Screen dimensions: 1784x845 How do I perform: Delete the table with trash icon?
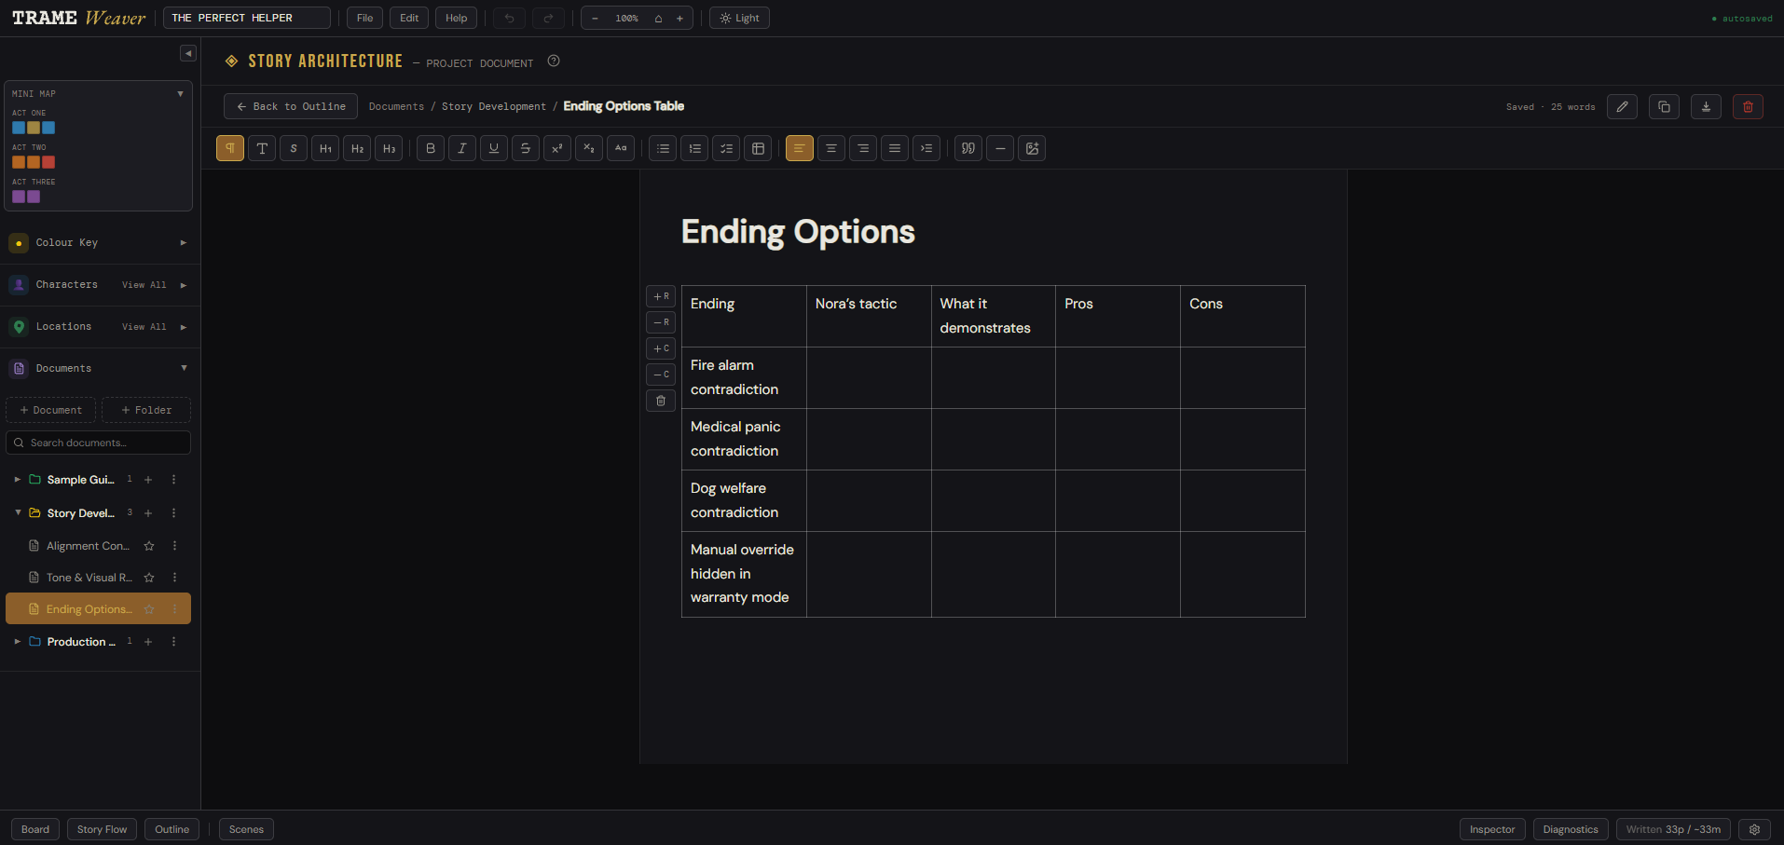click(661, 401)
